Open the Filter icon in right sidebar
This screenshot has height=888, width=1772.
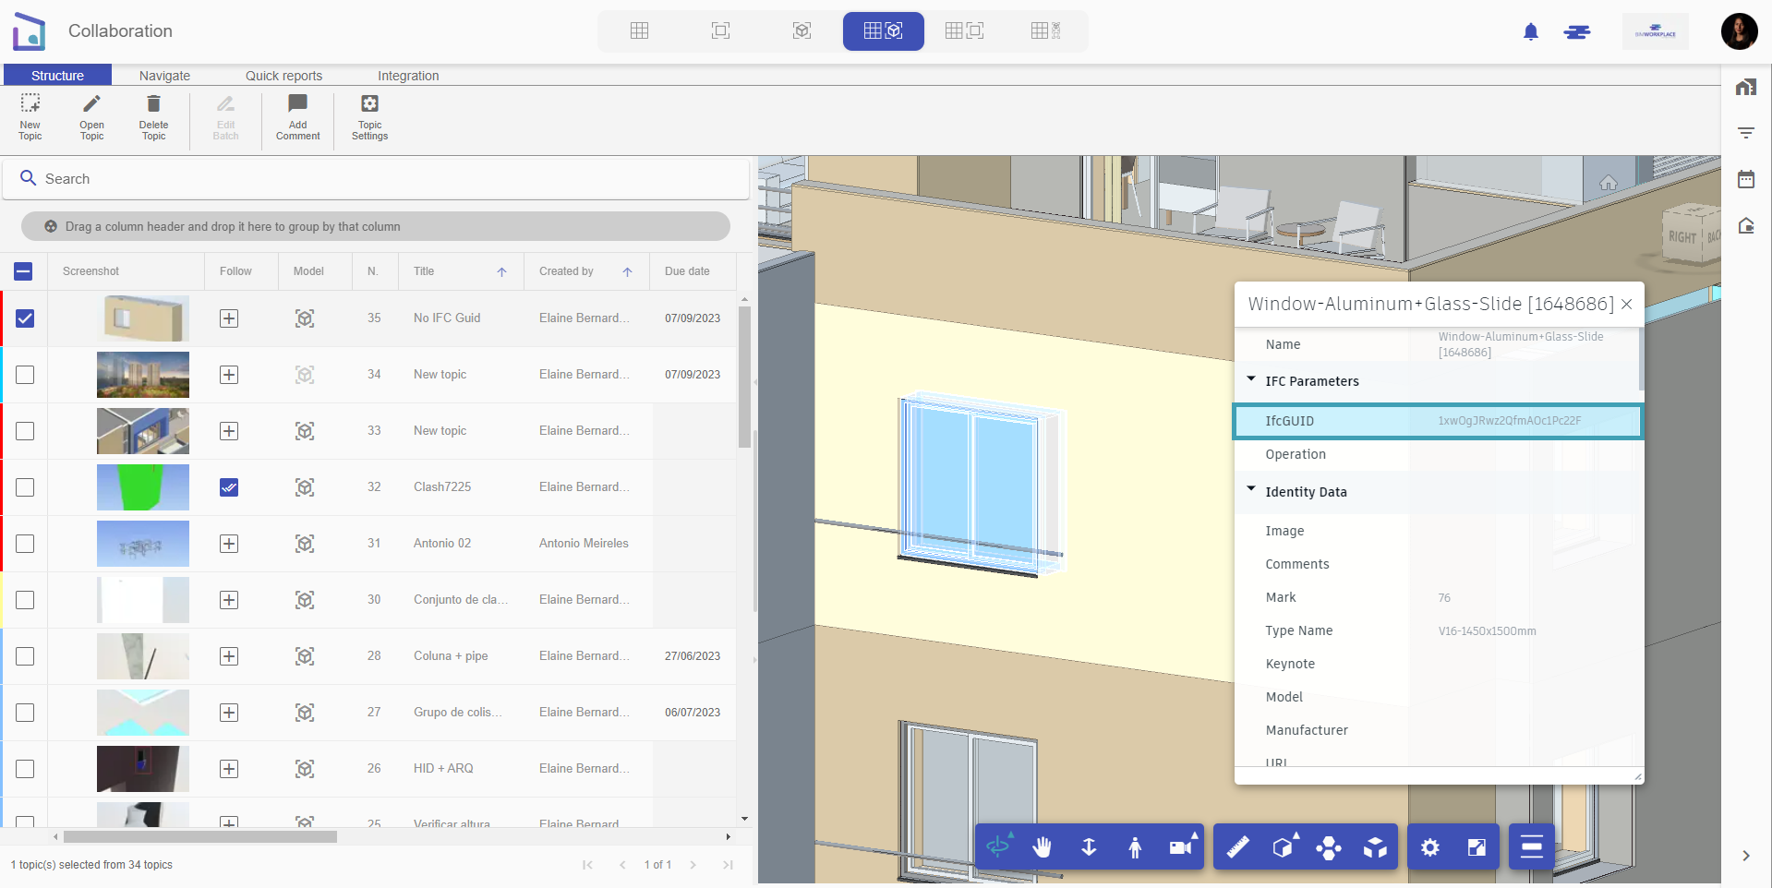point(1746,133)
